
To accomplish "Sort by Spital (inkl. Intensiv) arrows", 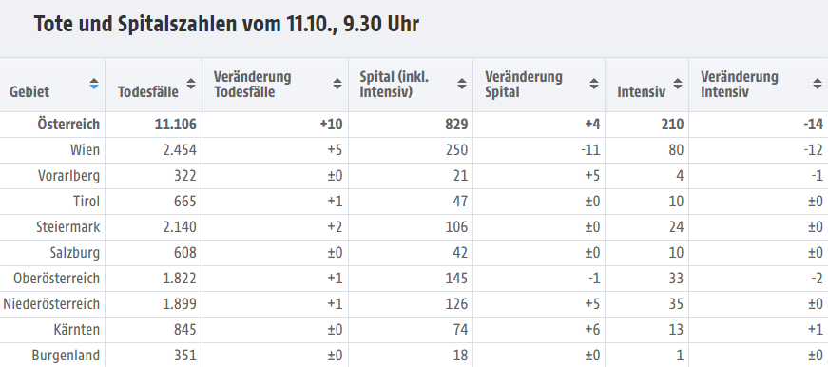I will 462,84.
